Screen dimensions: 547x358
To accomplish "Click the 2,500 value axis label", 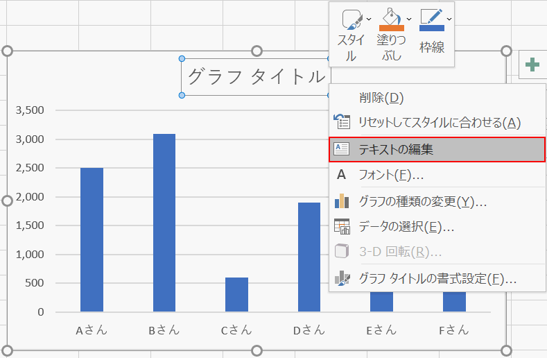I will [x=30, y=168].
